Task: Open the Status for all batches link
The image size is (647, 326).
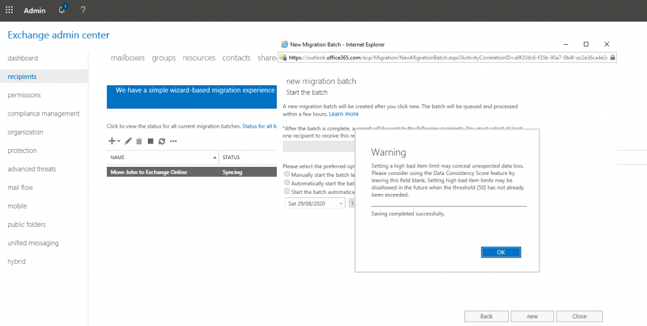Action: pyautogui.click(x=260, y=126)
